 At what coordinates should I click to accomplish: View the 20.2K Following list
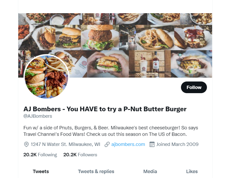click(x=40, y=155)
